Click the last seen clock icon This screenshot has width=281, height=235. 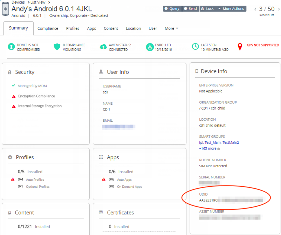coord(195,47)
